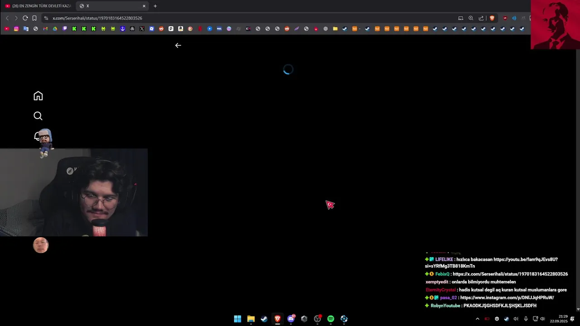Click FebixQ's x.com/Serserihali status link
580x326 pixels.
tap(510, 274)
